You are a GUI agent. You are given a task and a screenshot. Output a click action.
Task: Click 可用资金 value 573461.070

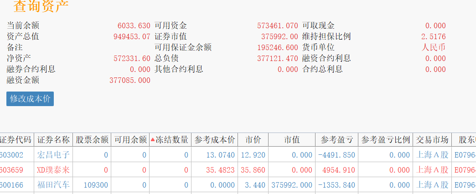(278, 26)
